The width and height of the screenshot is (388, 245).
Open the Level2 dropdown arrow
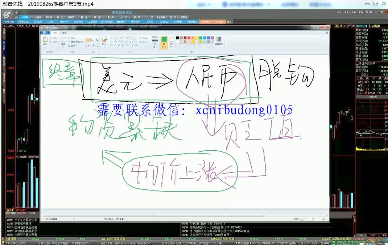click(x=17, y=26)
